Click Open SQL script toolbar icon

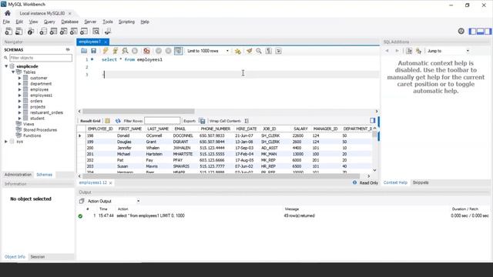[x=18, y=31]
